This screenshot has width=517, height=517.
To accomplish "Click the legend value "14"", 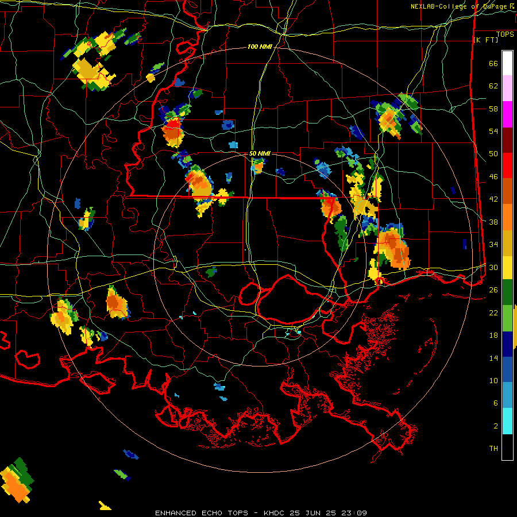I will 493,358.
